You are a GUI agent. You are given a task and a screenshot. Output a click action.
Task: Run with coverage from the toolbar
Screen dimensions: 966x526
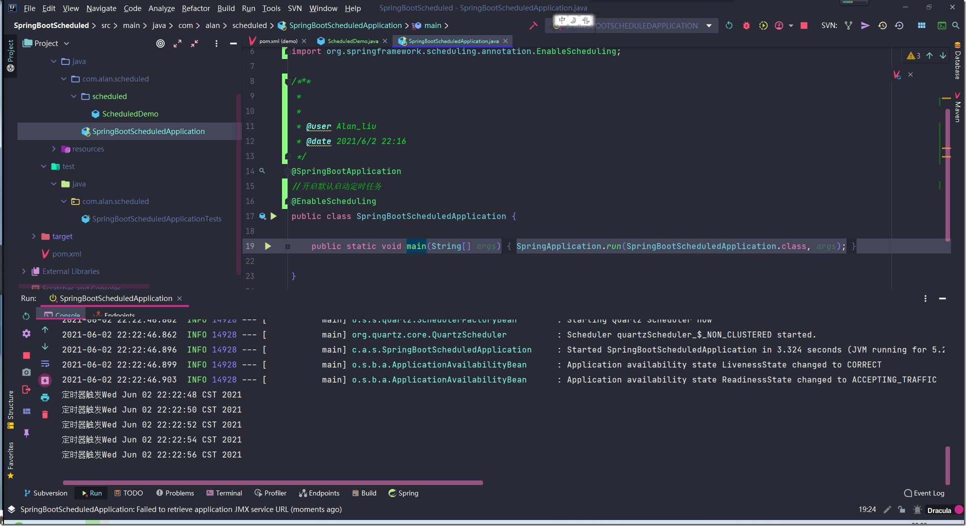[x=763, y=25]
